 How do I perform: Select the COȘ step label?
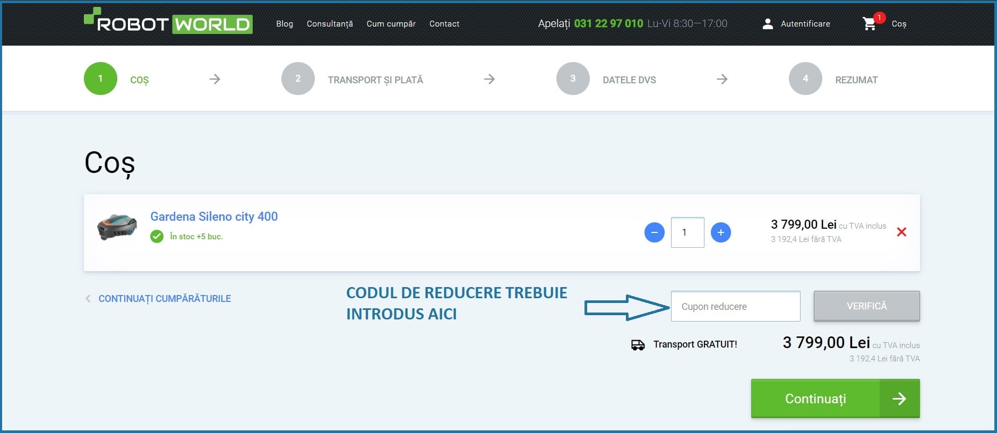click(x=140, y=80)
